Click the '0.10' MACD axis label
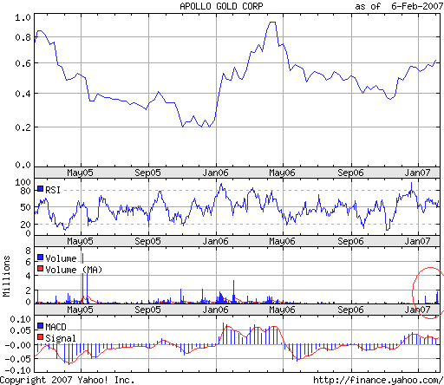This screenshot has height=385, width=444. [x=20, y=319]
